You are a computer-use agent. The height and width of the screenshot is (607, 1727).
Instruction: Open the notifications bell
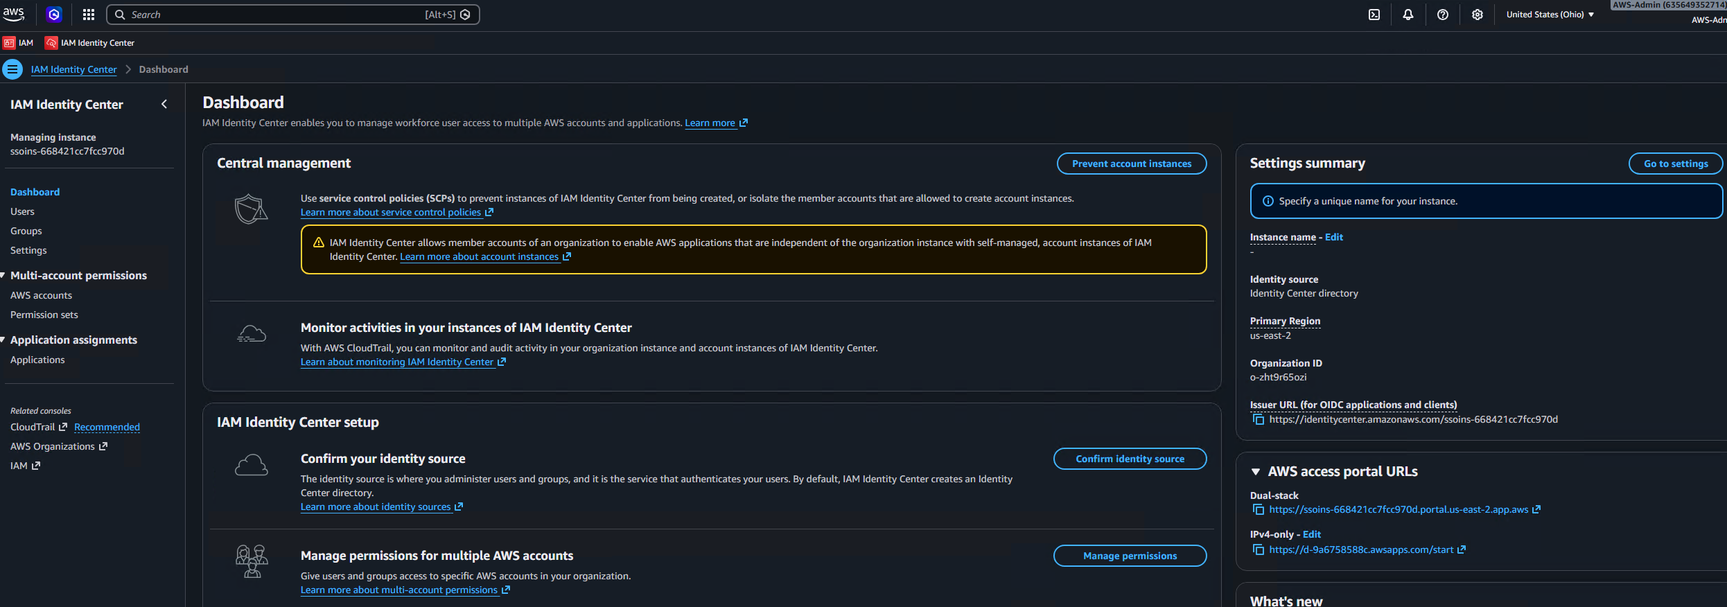coord(1408,15)
